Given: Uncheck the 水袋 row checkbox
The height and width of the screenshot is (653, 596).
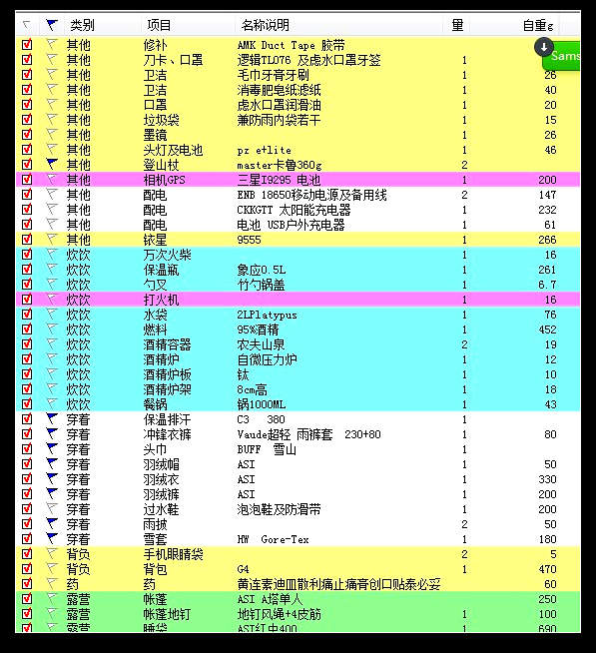Looking at the screenshot, I should point(27,315).
